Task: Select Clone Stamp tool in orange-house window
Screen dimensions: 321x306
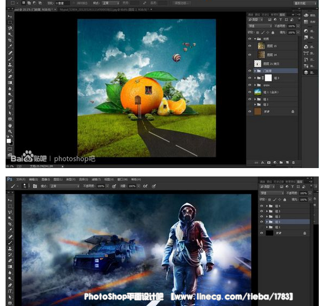Action: pyautogui.click(x=10, y=65)
